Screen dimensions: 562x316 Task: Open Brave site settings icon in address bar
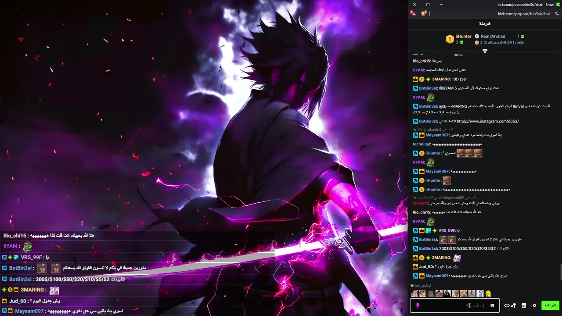click(557, 14)
